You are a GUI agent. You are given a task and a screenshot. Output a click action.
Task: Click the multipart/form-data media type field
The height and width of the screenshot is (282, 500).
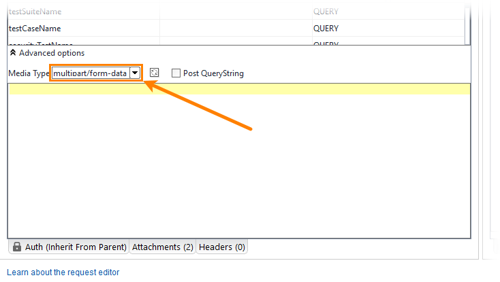[x=91, y=73]
